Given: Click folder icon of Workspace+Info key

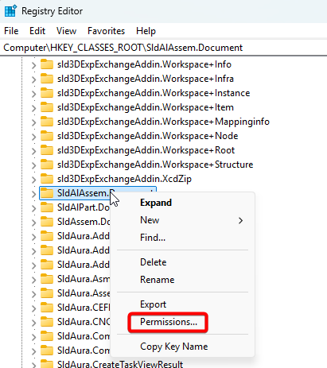Looking at the screenshot, I should pos(47,64).
